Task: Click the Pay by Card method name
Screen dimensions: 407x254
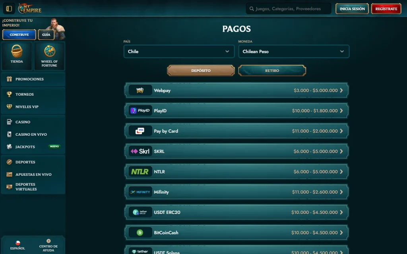Action: pos(166,131)
